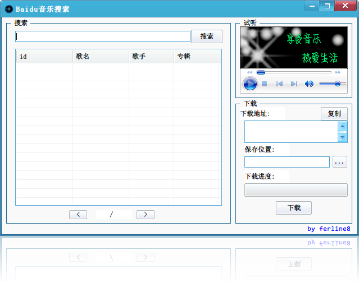Click the play button in the media player

coord(250,84)
